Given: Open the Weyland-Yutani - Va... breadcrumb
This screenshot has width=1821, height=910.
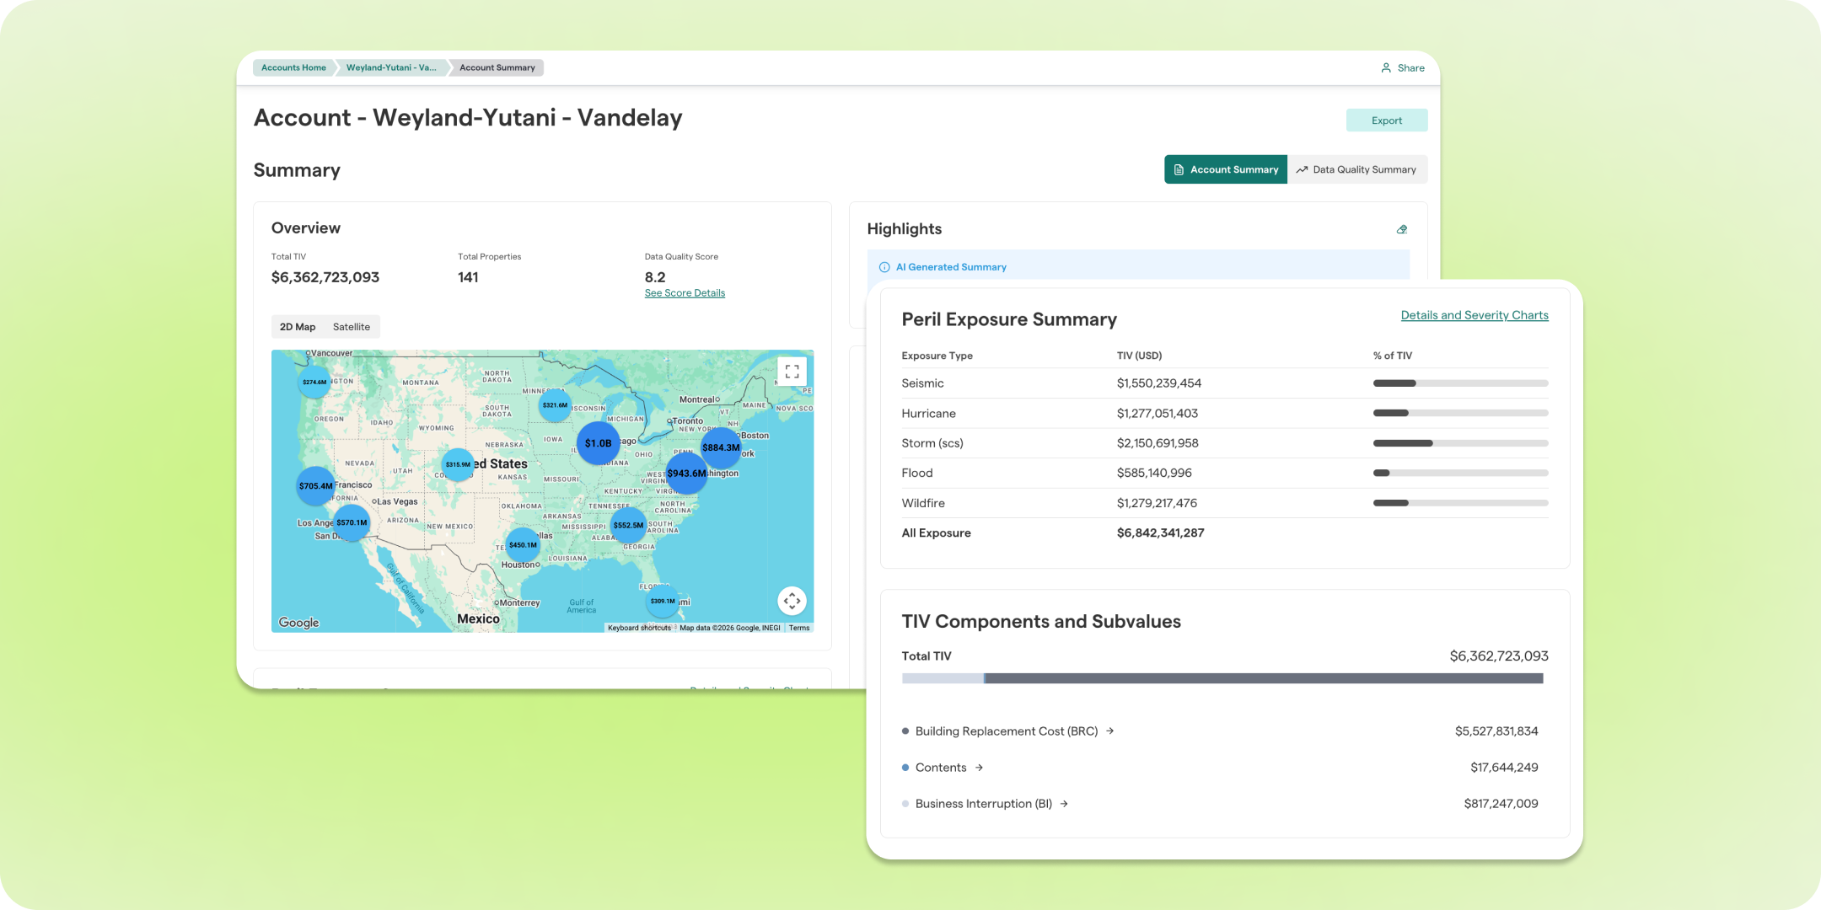Looking at the screenshot, I should pos(391,67).
